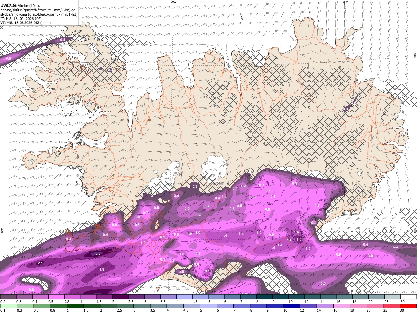Click the '16' label on snow scale
This screenshot has width=417, height=313.
pos(338,302)
